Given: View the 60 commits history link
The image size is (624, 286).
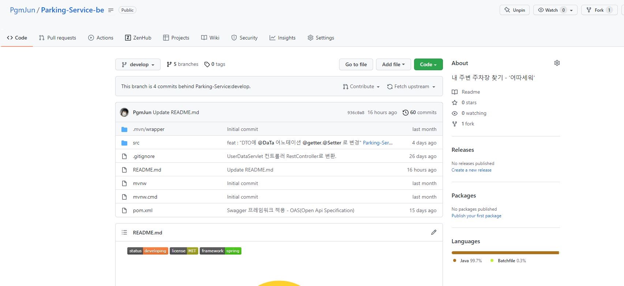Looking at the screenshot, I should pyautogui.click(x=420, y=113).
